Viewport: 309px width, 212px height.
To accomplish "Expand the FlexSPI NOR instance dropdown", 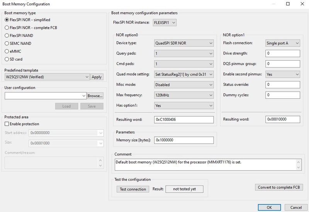I will click(x=165, y=23).
